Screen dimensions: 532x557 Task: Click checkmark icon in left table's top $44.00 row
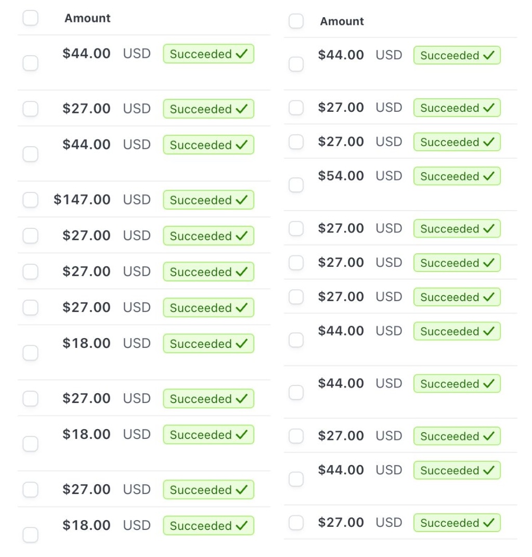pos(241,54)
